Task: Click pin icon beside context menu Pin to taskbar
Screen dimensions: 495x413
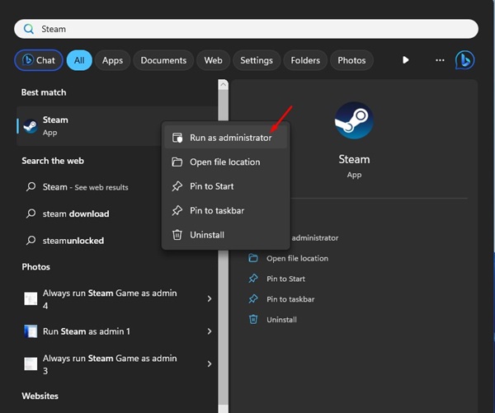Action: [x=177, y=210]
